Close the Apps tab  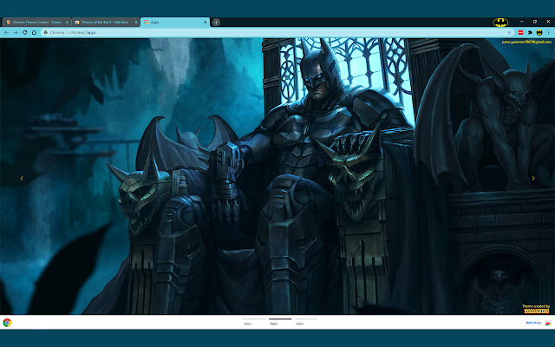[x=205, y=22]
